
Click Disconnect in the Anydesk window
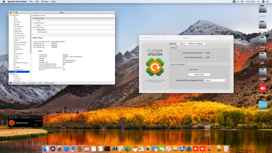tap(39, 121)
